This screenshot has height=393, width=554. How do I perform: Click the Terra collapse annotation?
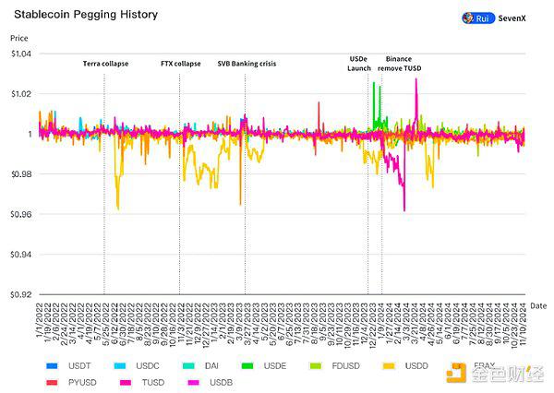[x=105, y=64]
